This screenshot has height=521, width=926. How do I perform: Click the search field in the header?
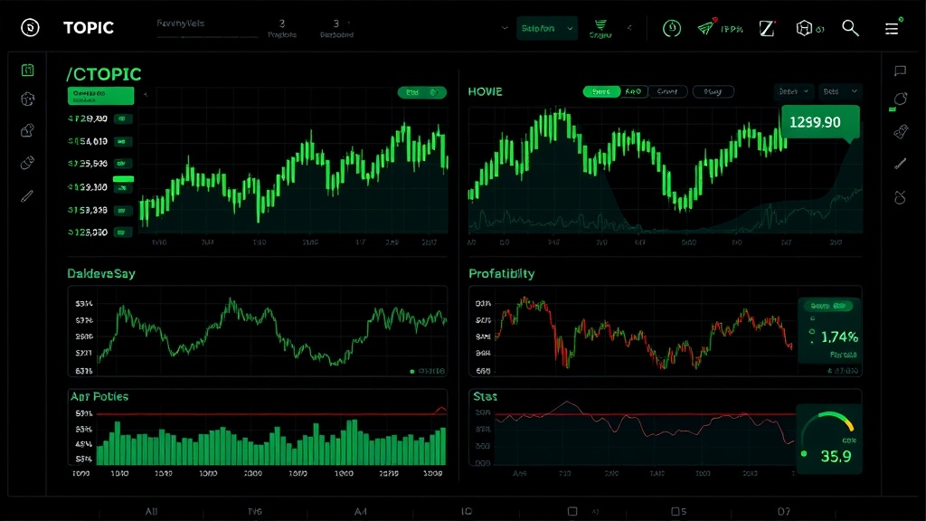pos(207,28)
